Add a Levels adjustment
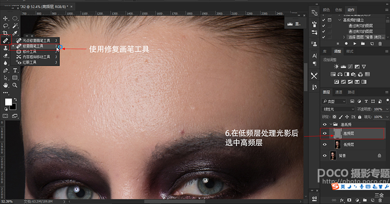This screenshot has height=204, width=390. 343,66
